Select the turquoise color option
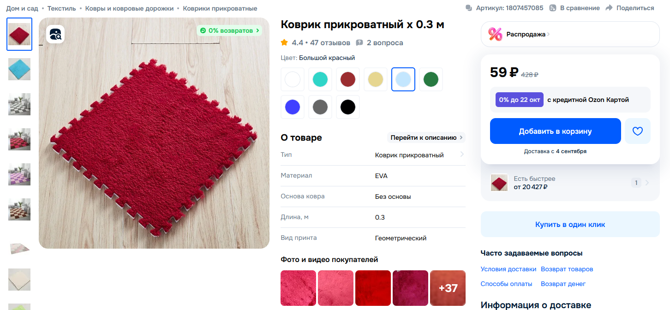Viewport: 670px width, 310px height. click(320, 79)
